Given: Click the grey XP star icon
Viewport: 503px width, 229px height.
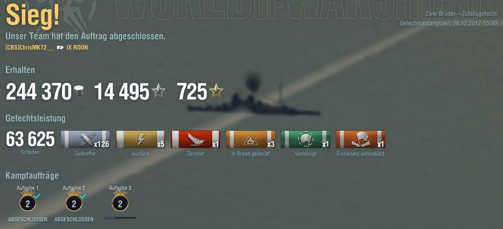Looking at the screenshot, I should coord(158,91).
